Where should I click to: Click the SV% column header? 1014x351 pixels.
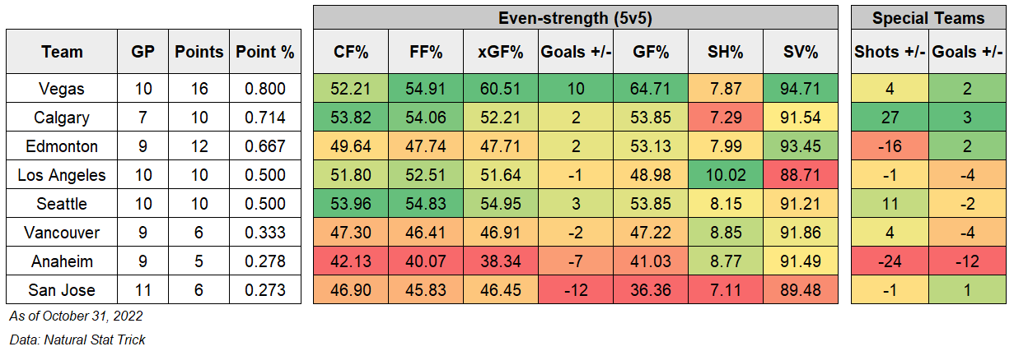point(801,52)
